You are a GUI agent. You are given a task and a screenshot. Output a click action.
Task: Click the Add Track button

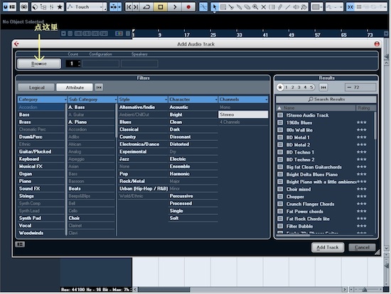click(x=328, y=247)
